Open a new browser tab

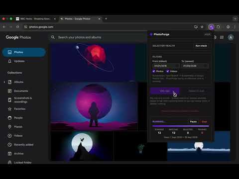click(x=106, y=19)
